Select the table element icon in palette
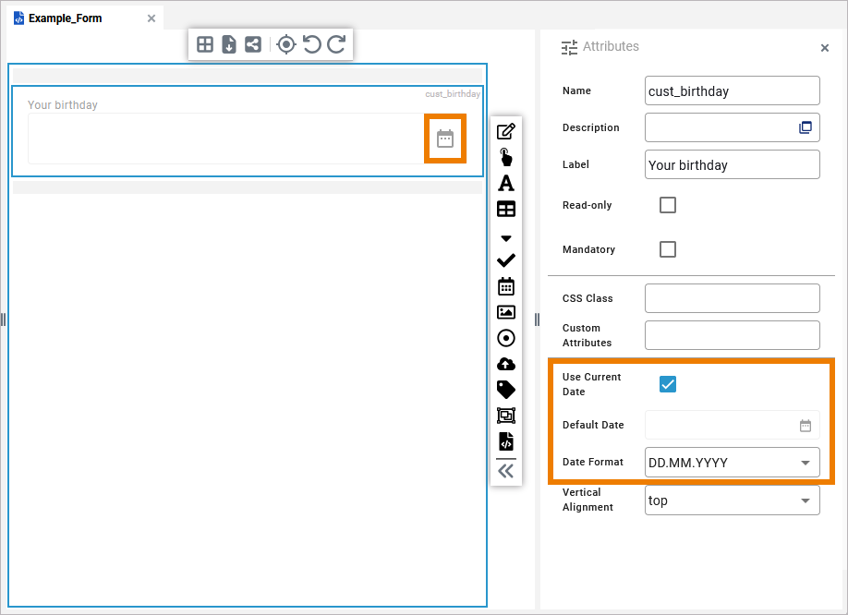 click(506, 210)
